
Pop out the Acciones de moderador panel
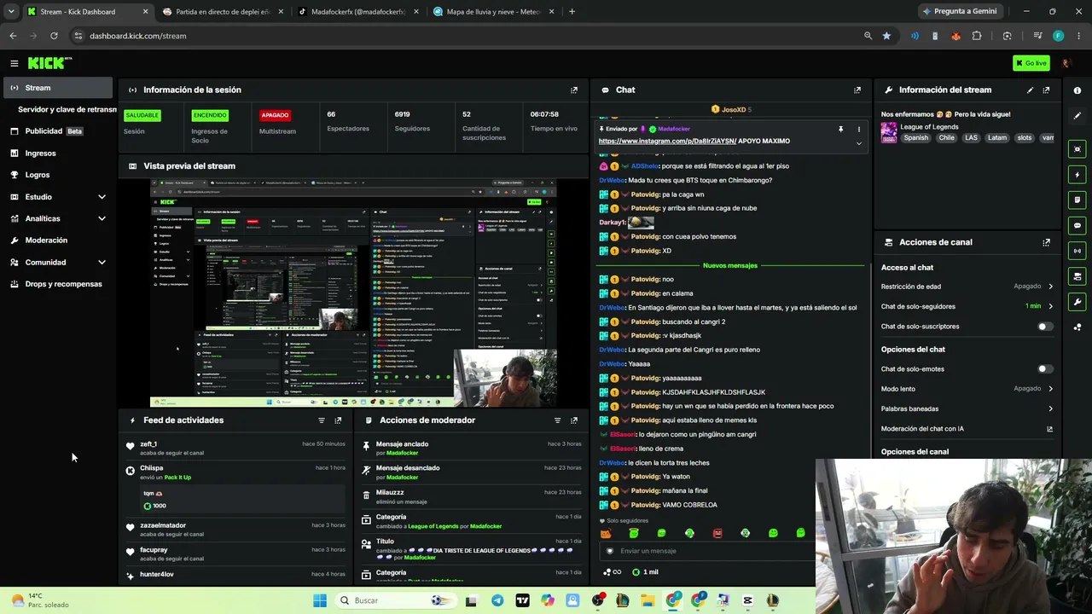pos(574,420)
